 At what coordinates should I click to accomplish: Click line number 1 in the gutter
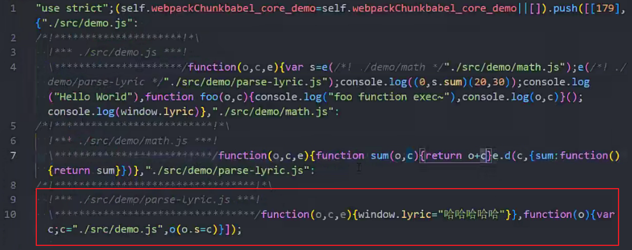point(13,9)
